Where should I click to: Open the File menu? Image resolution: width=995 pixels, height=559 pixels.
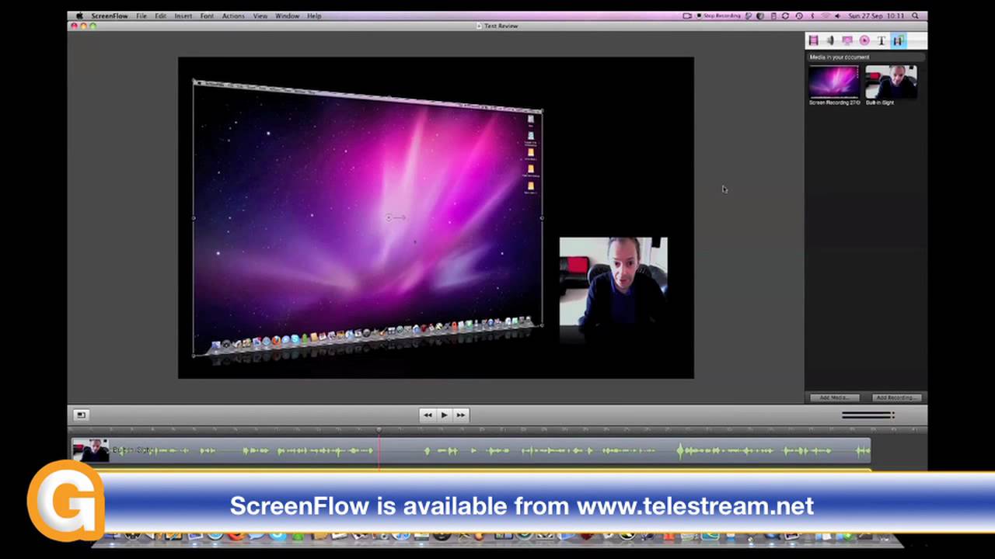click(x=141, y=16)
